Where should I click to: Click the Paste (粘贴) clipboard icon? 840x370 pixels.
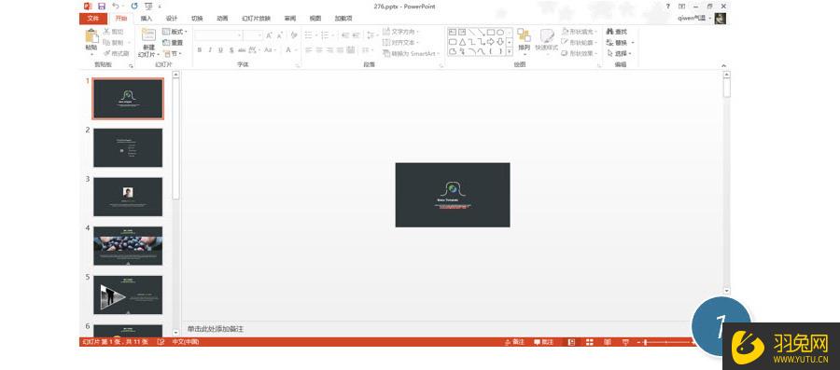[91, 36]
